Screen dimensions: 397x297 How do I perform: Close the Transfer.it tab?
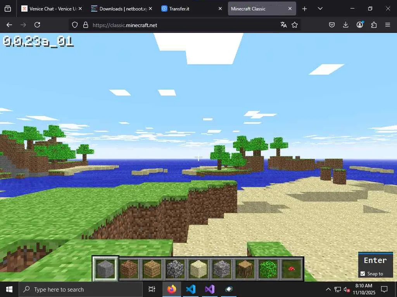click(220, 9)
